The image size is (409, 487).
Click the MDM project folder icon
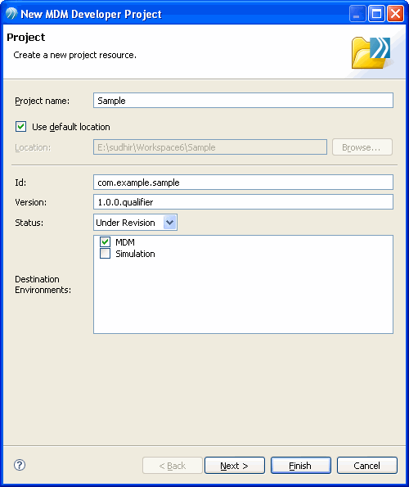[371, 53]
